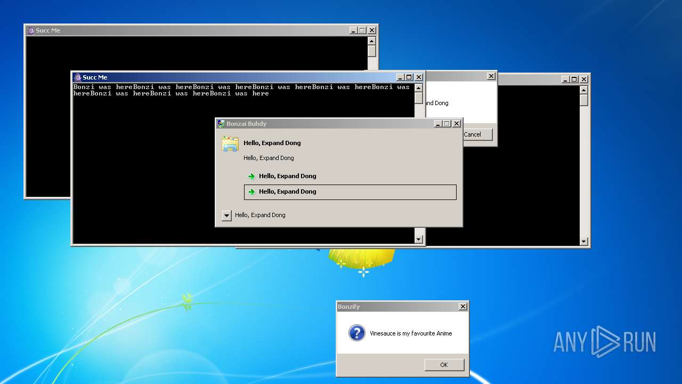Image resolution: width=682 pixels, height=384 pixels.
Task: Click the Hello, Expand Dong footer text
Action: point(260,215)
